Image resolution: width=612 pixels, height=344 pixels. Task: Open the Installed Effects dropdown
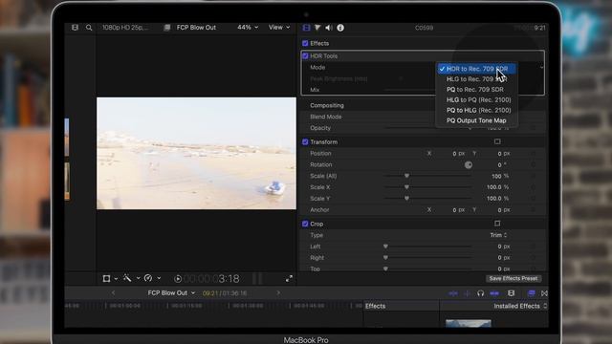[520, 306]
